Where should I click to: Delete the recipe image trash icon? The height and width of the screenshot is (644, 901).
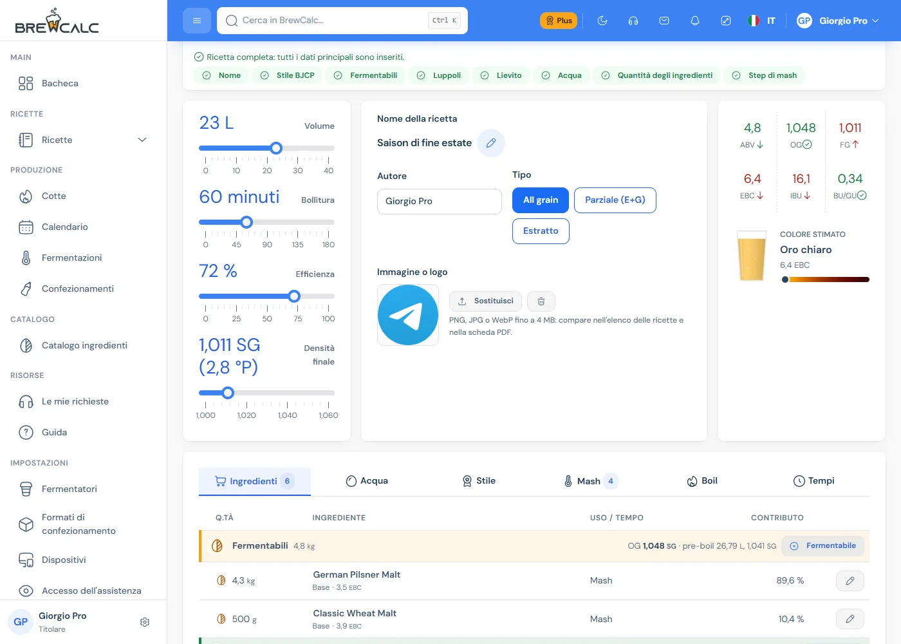(541, 301)
